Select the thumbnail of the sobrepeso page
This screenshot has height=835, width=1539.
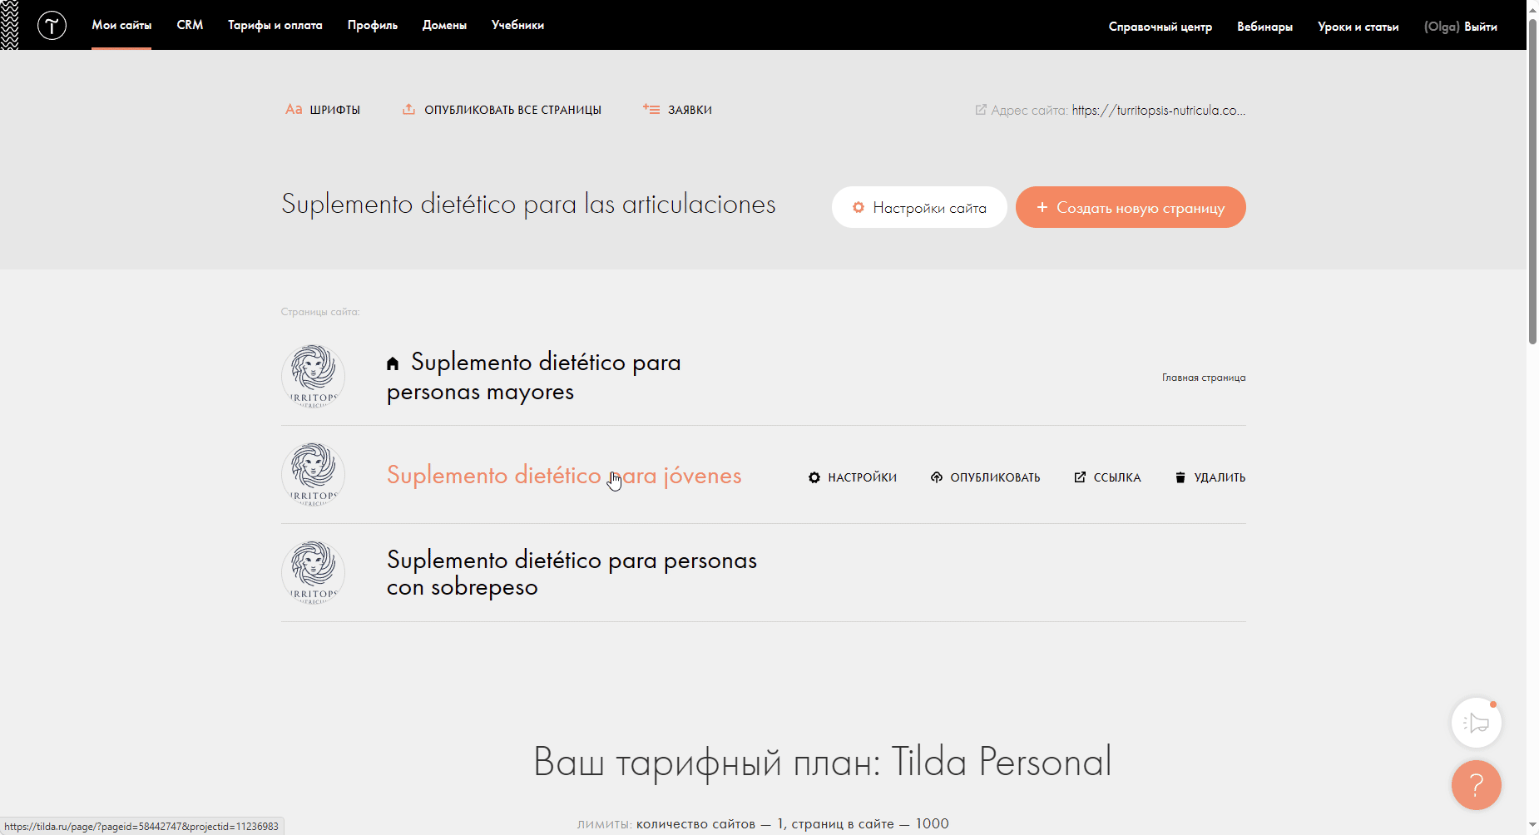pos(314,572)
